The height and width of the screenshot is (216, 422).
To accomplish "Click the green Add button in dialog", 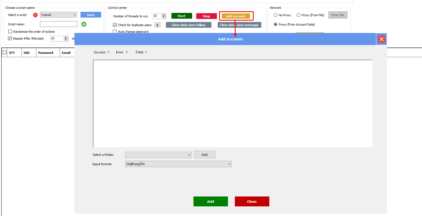I will coord(211,201).
